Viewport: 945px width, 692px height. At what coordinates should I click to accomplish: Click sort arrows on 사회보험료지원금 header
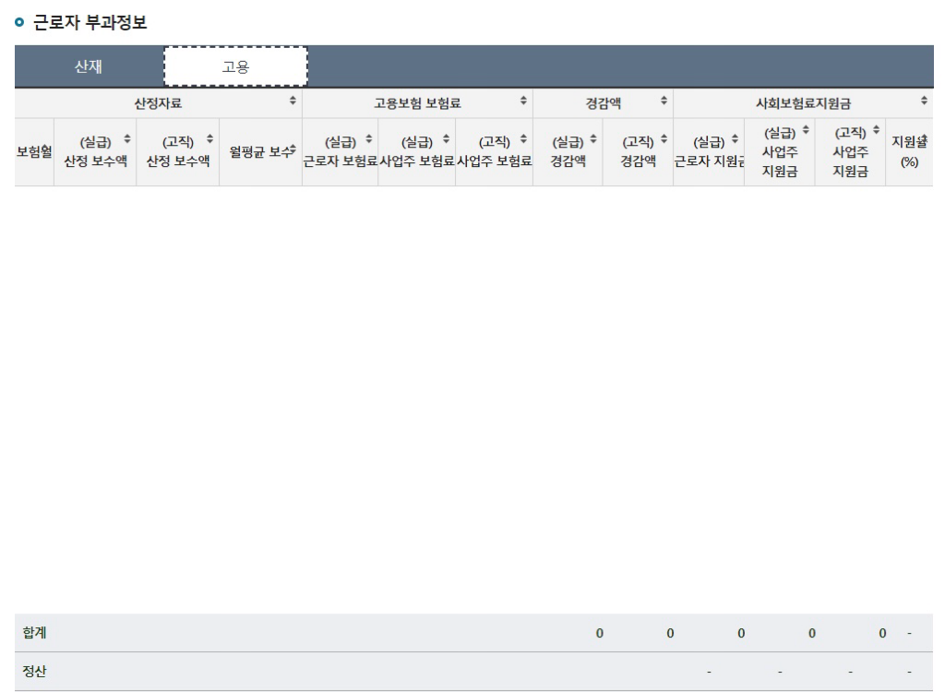pos(924,99)
